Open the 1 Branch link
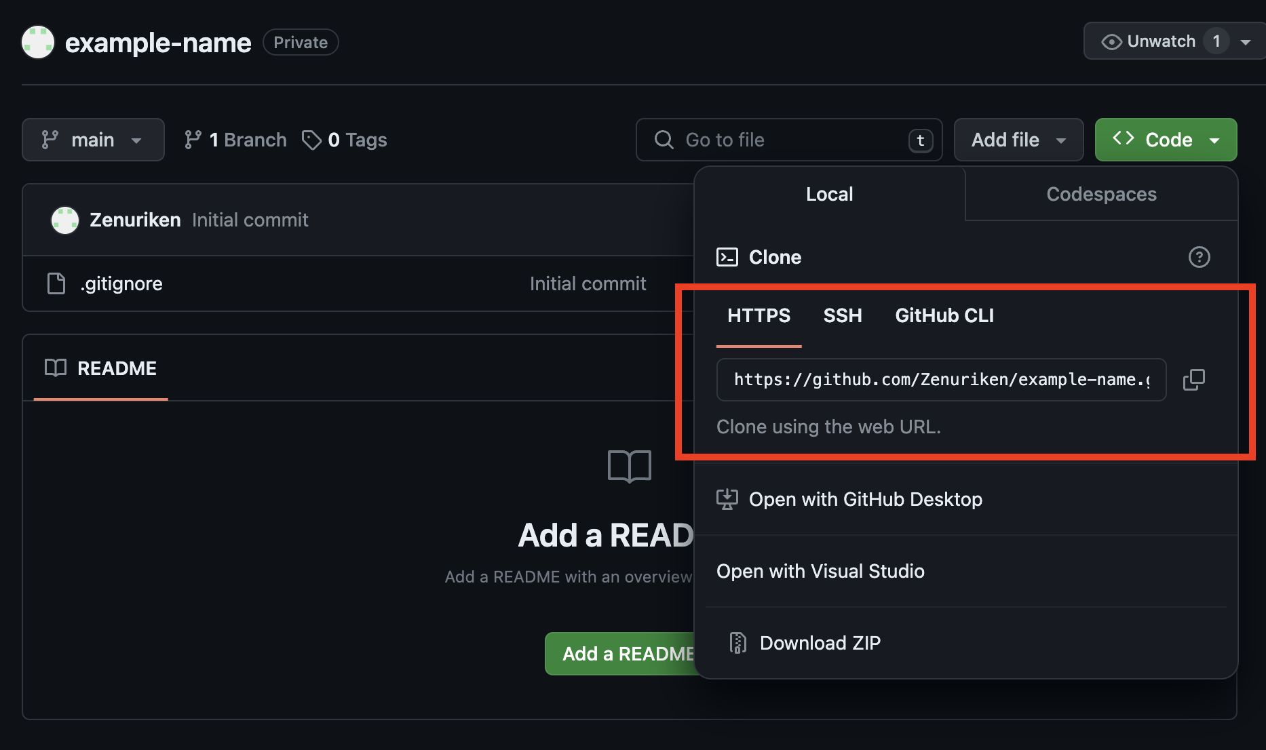1266x750 pixels. (x=235, y=140)
